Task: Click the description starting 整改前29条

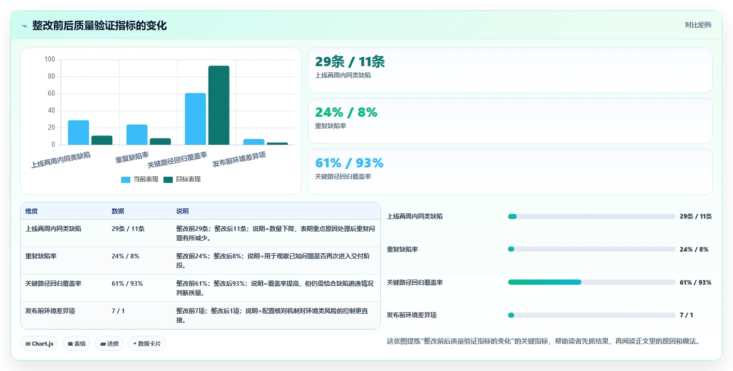Action: [x=276, y=233]
